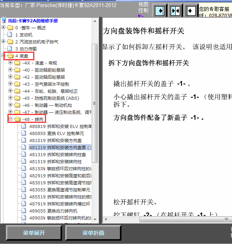
Task: Click the center-merge arrows view control icon
Action: coord(175,11)
